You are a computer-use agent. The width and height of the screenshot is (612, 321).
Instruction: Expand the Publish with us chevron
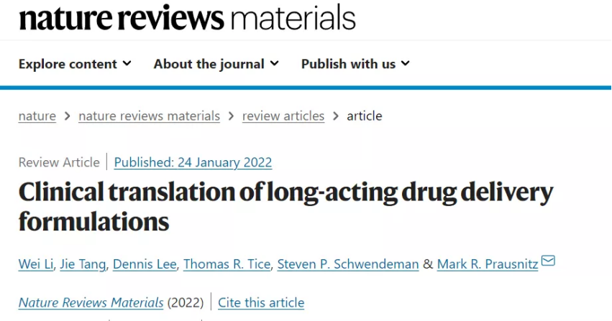406,63
